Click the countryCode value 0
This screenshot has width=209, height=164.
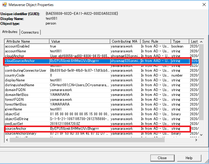[51, 75]
